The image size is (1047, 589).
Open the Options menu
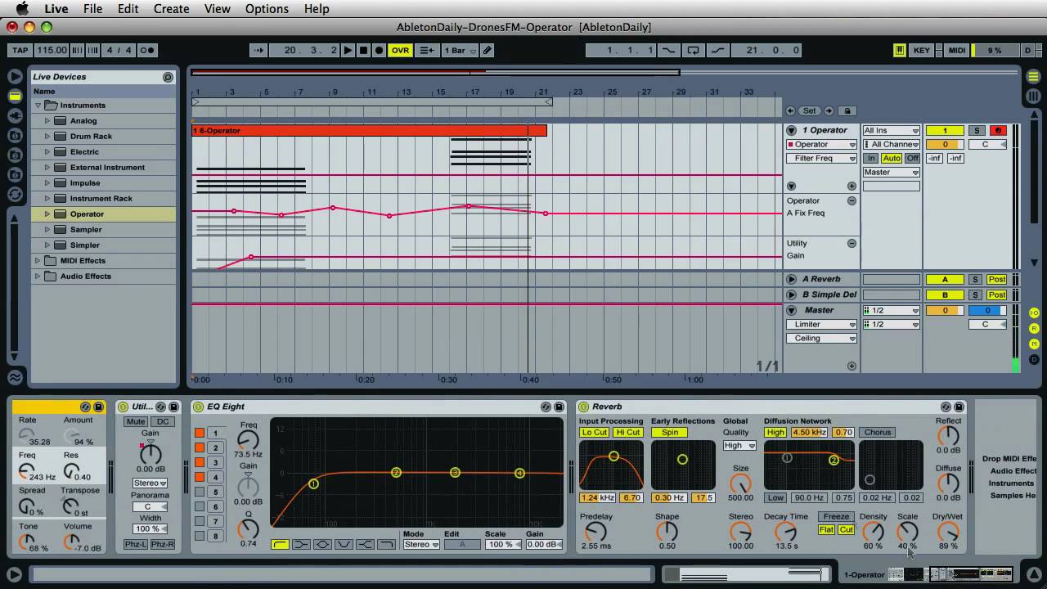coord(267,8)
